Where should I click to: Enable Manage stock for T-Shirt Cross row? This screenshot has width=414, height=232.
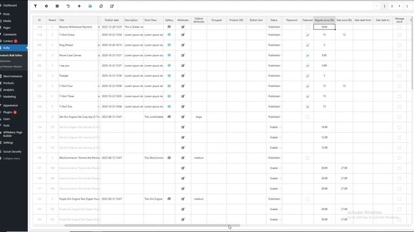(399, 35)
